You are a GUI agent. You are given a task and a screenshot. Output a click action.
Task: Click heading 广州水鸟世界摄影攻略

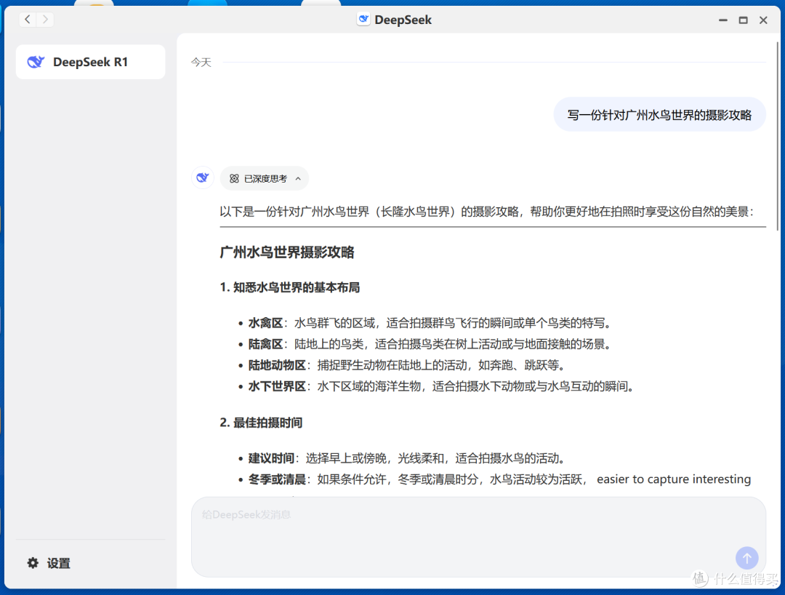(287, 252)
